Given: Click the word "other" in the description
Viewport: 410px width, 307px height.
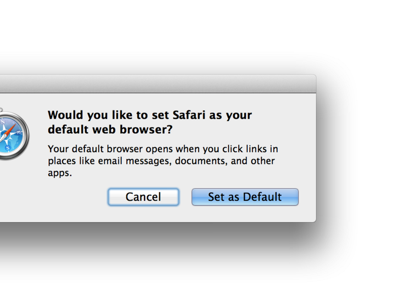Looking at the screenshot, I should tap(262, 161).
